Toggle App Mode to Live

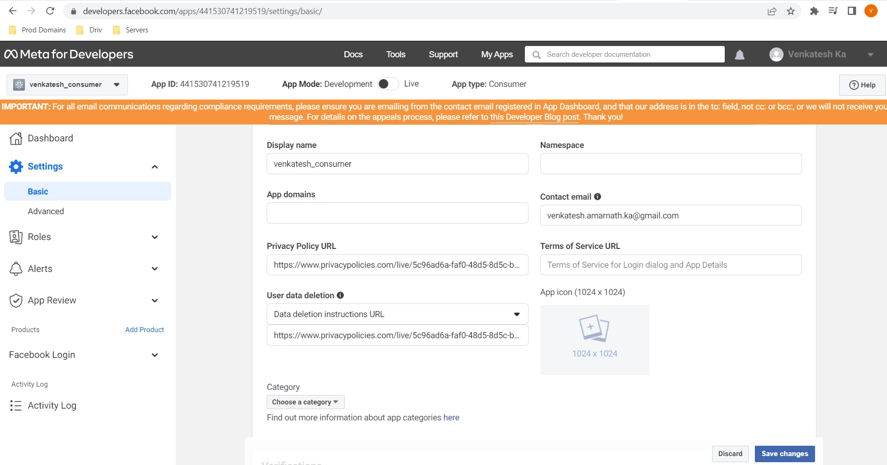click(x=388, y=84)
